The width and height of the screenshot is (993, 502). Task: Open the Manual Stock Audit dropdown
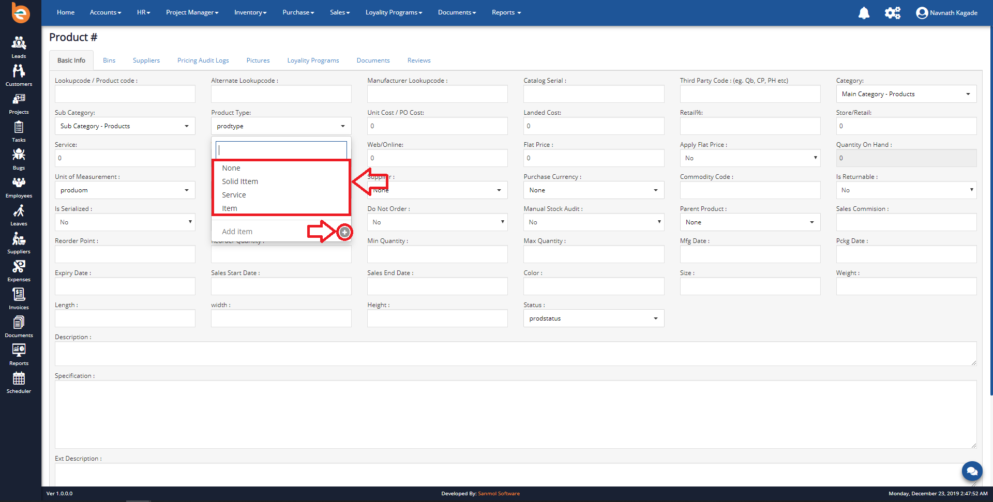click(594, 222)
